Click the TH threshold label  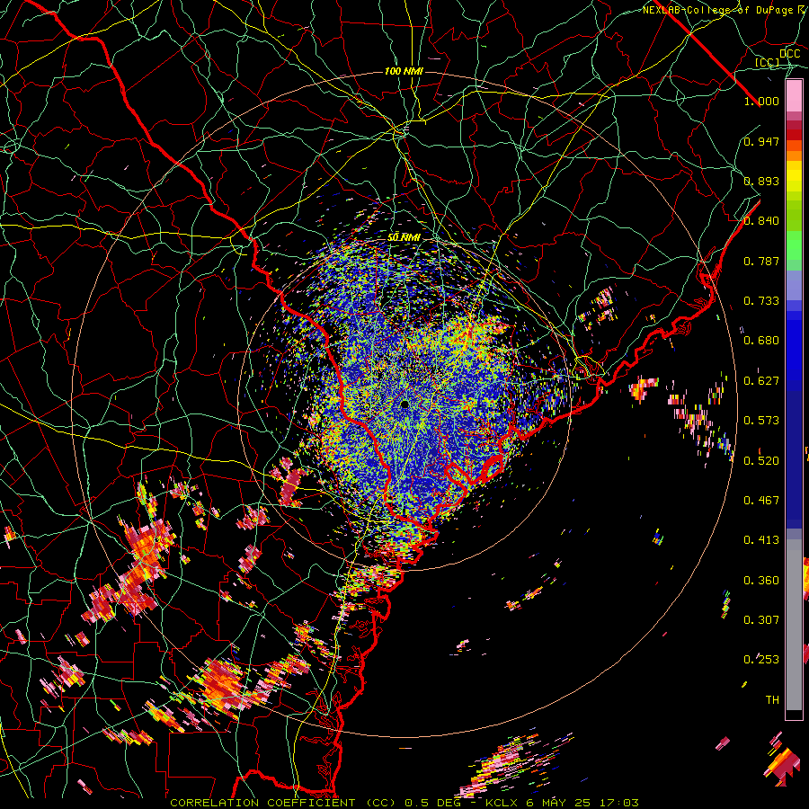772,700
